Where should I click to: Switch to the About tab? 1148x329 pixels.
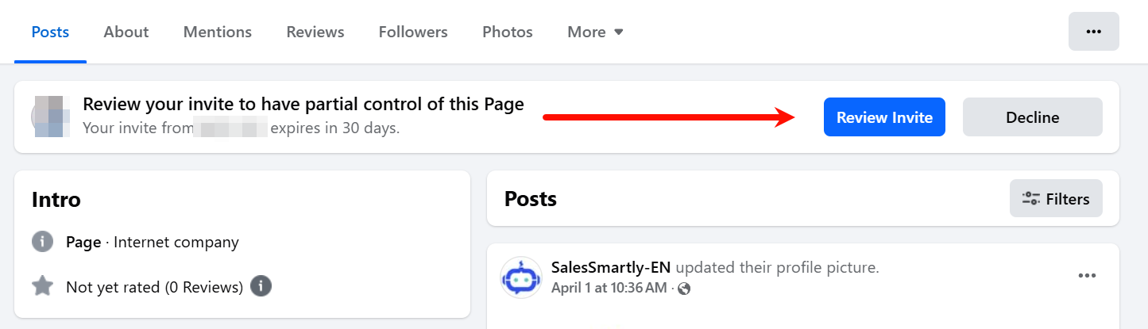(x=126, y=33)
